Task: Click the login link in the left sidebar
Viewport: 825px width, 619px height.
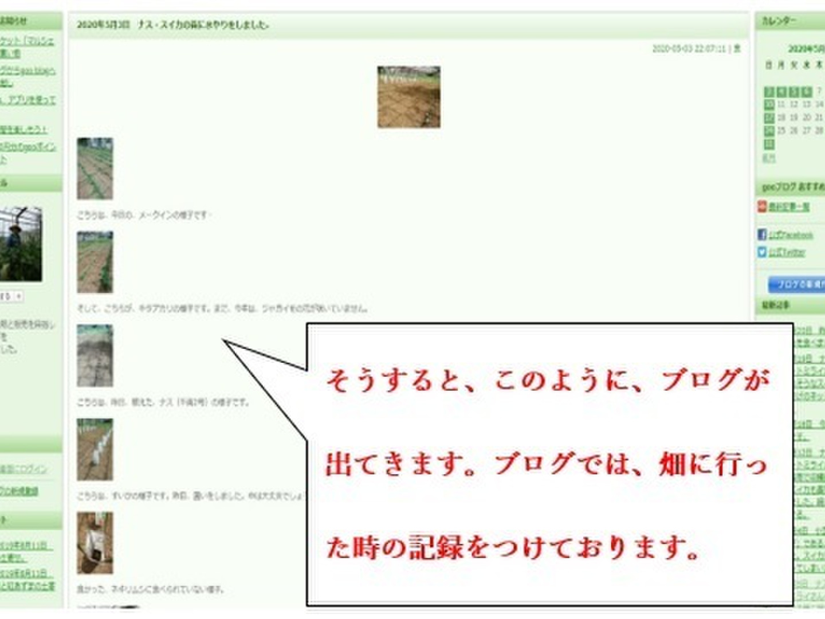Action: pos(24,469)
